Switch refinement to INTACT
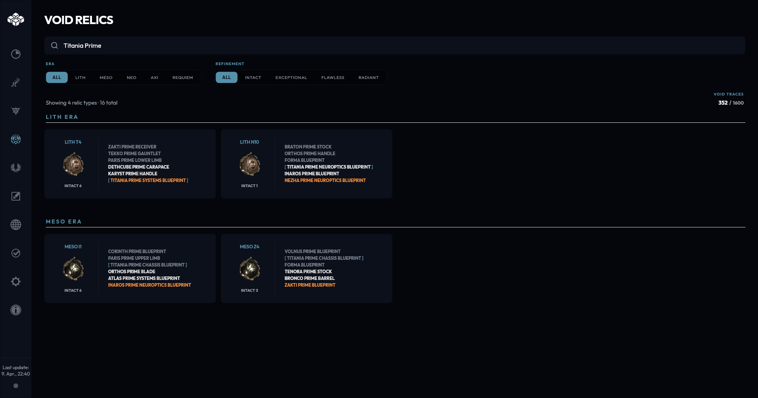Image resolution: width=758 pixels, height=398 pixels. 253,77
